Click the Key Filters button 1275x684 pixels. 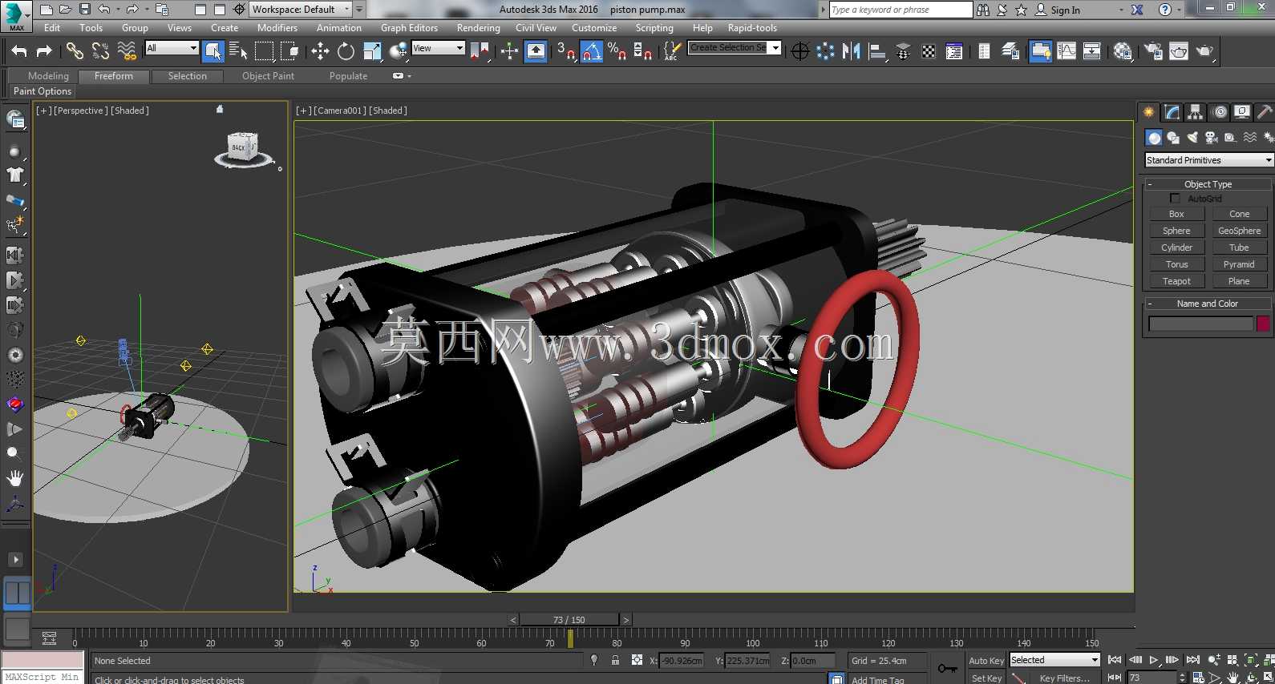(x=1064, y=678)
